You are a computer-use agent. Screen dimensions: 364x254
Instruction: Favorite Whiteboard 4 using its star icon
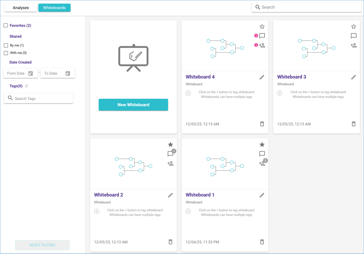point(262,26)
